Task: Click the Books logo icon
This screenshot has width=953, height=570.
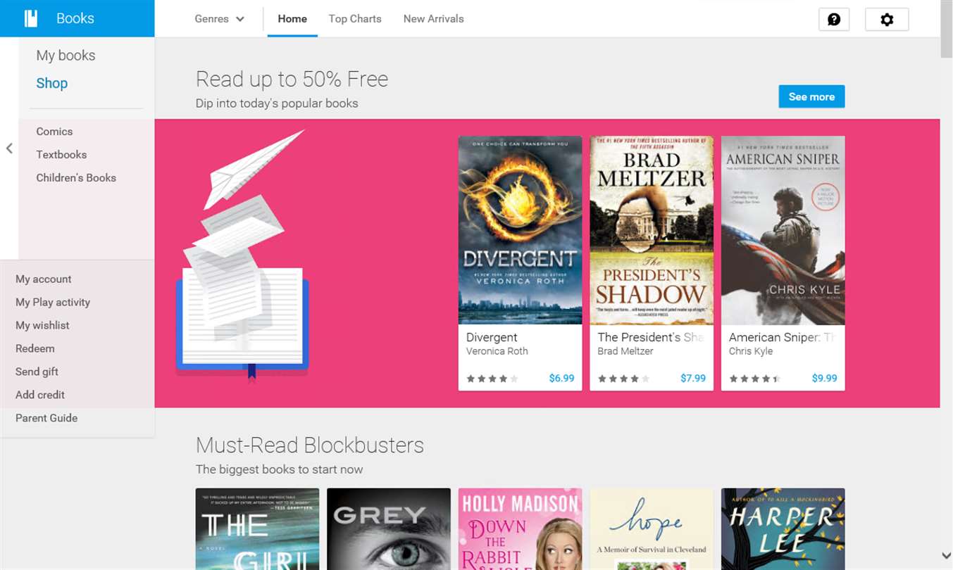Action: 30,18
